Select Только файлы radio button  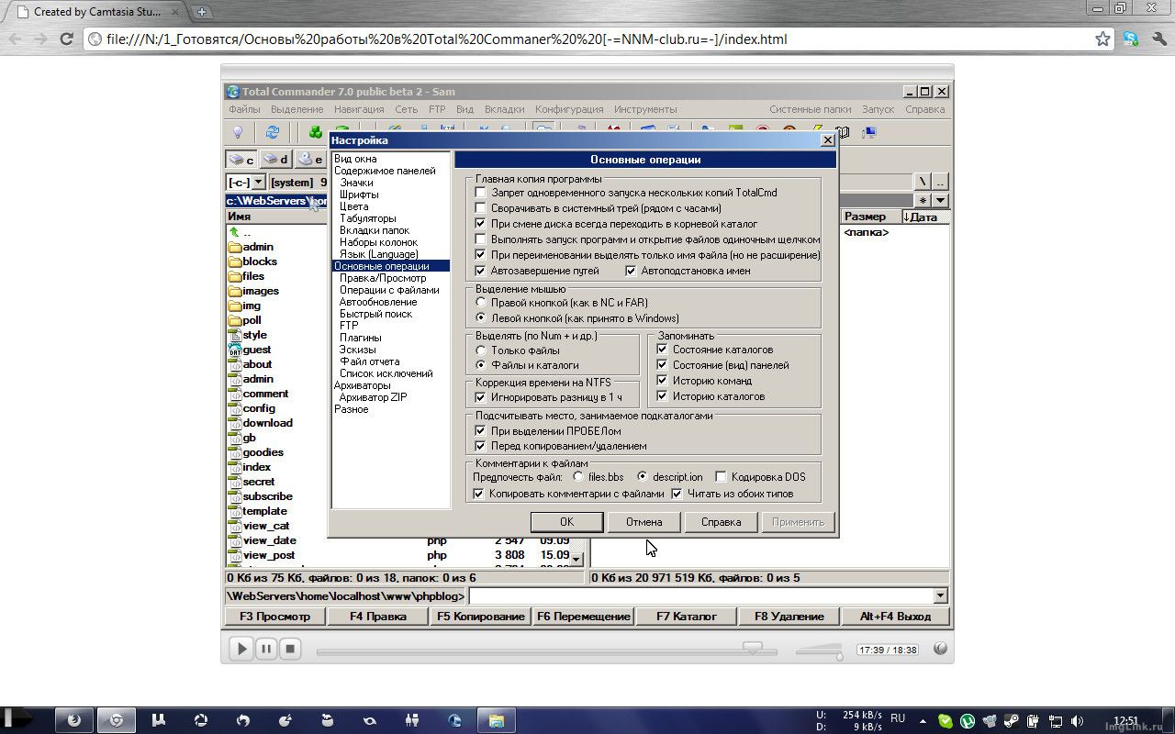[480, 350]
